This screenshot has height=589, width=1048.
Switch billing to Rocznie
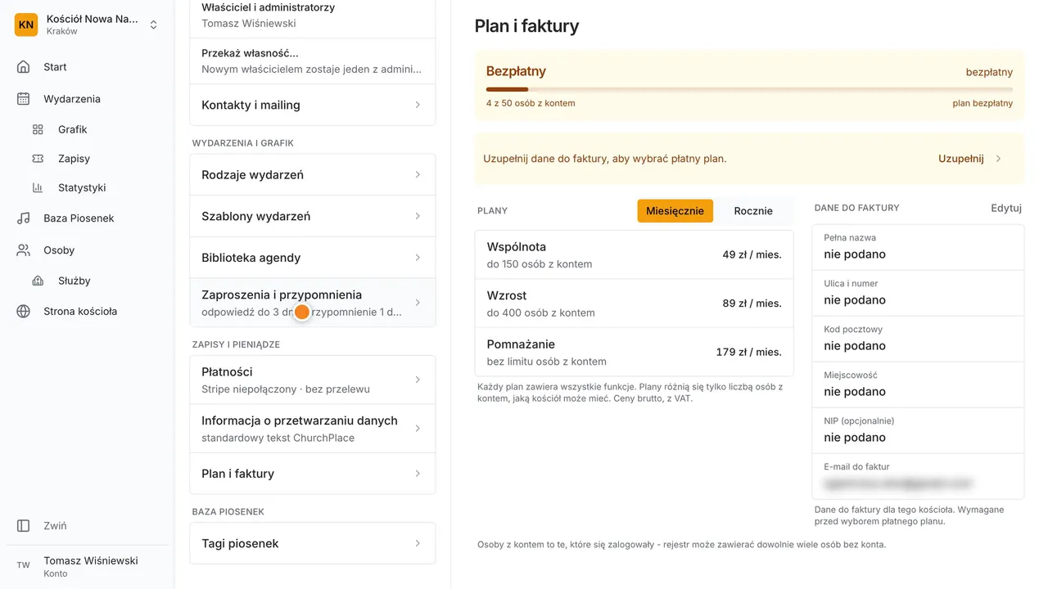click(753, 211)
